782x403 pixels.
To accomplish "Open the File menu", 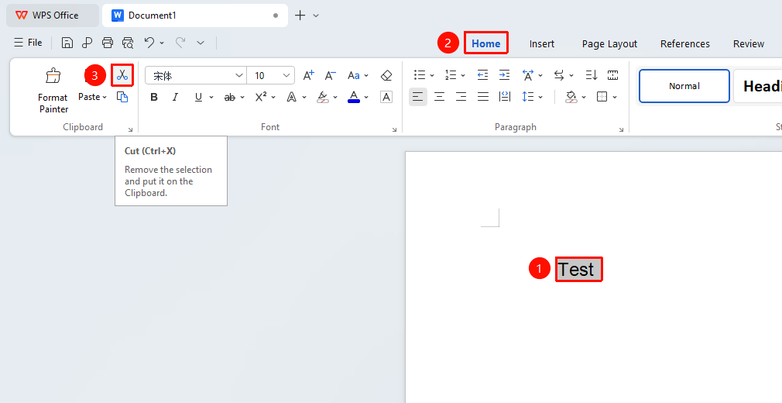I will pos(28,43).
